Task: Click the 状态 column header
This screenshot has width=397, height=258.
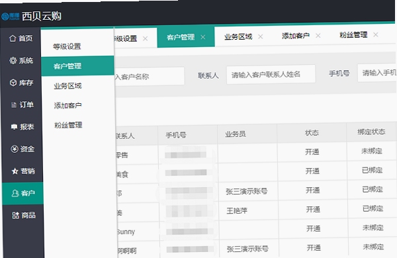Action: (312, 133)
